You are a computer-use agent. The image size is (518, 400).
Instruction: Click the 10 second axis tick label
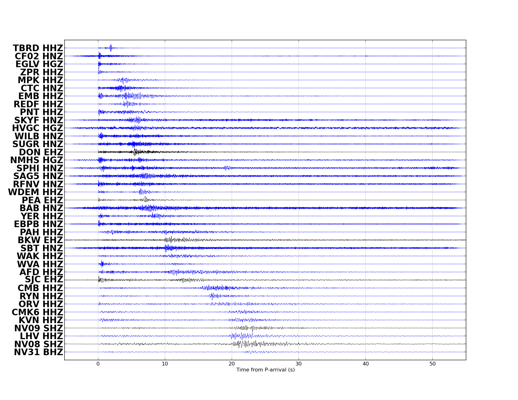click(165, 364)
